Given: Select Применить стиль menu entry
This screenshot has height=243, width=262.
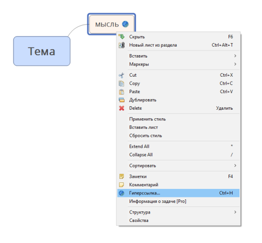Looking at the screenshot, I should tap(178, 119).
